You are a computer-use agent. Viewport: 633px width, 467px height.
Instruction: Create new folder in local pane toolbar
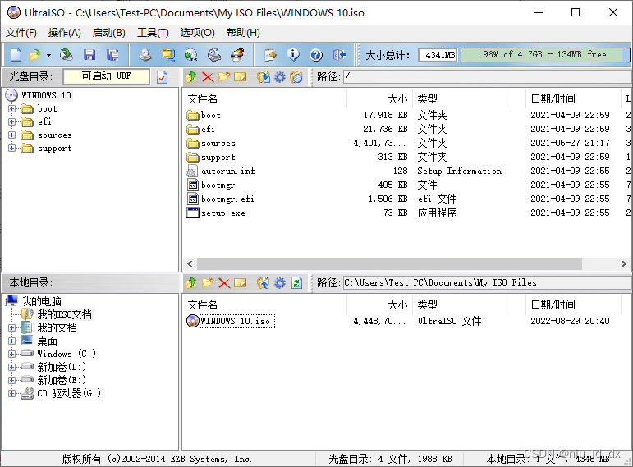208,283
